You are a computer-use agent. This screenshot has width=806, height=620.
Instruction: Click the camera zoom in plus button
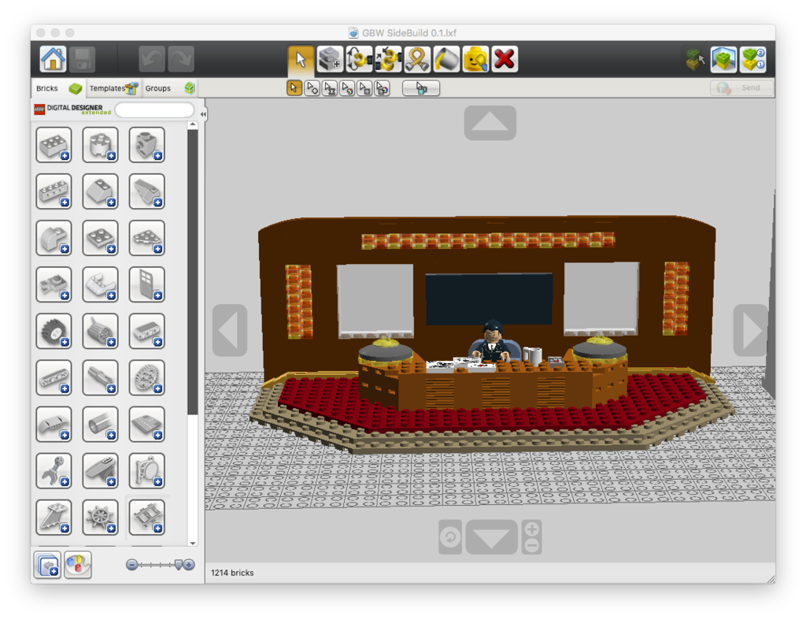click(x=532, y=529)
